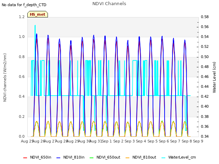Click the cyan WaterLevel_cm legend color marker
Screen dimensions: 219x164
tap(164, 158)
